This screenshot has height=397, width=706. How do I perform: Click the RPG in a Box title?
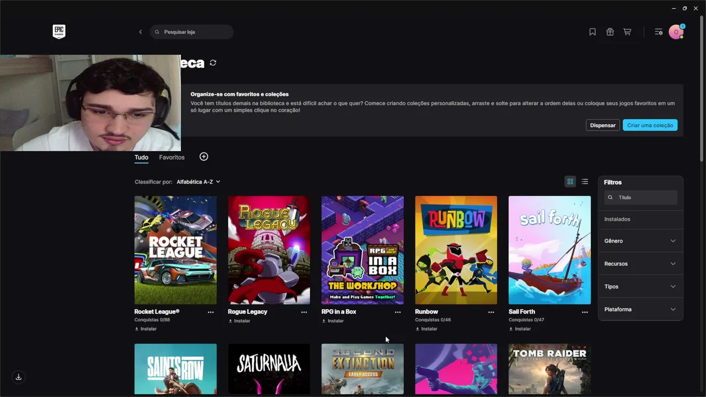tap(339, 312)
